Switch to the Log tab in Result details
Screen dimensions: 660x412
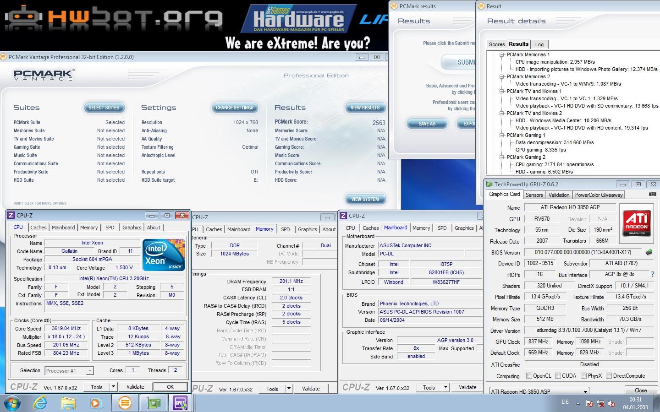coord(539,44)
